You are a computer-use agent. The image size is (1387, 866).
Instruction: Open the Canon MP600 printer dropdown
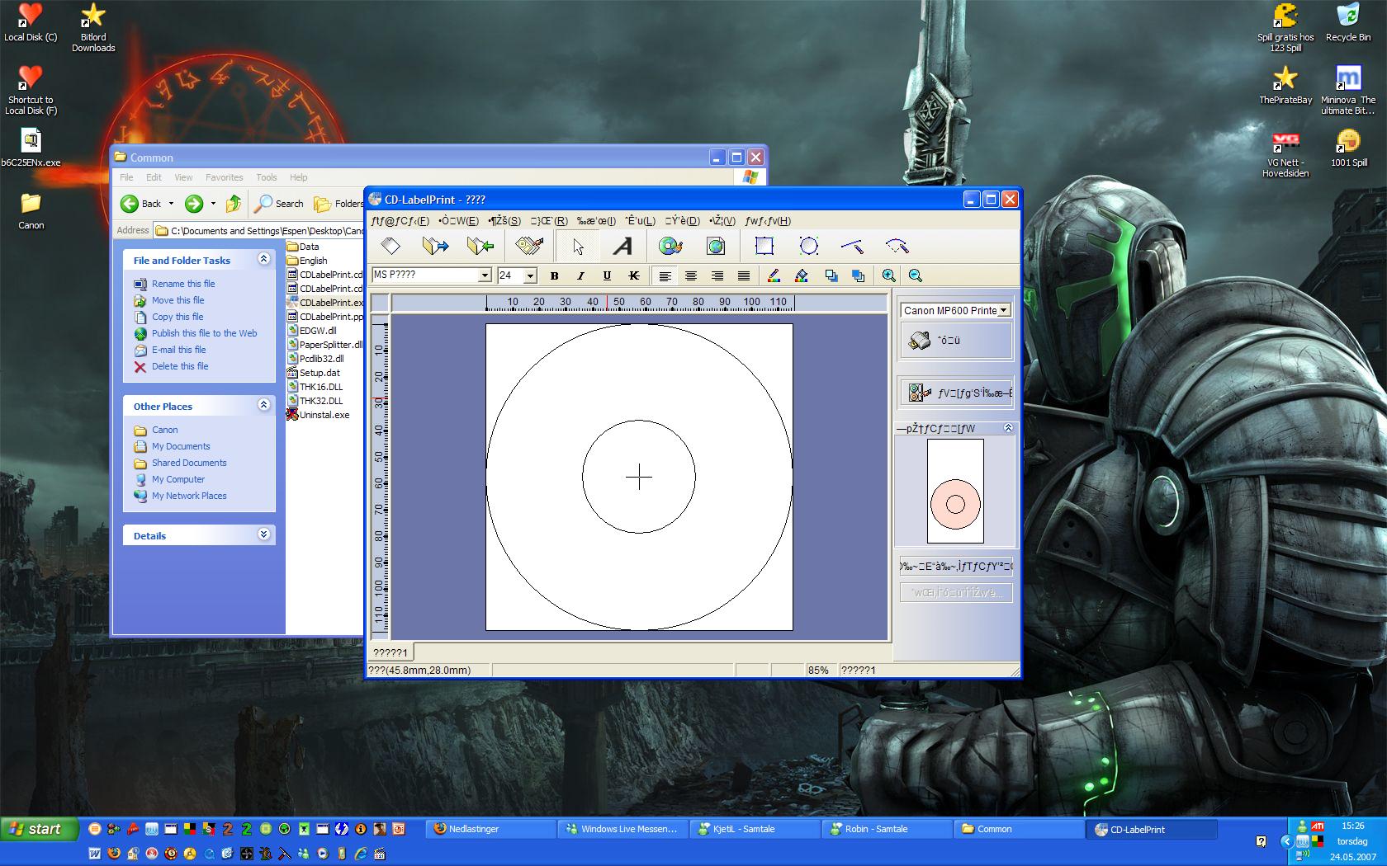click(1003, 310)
